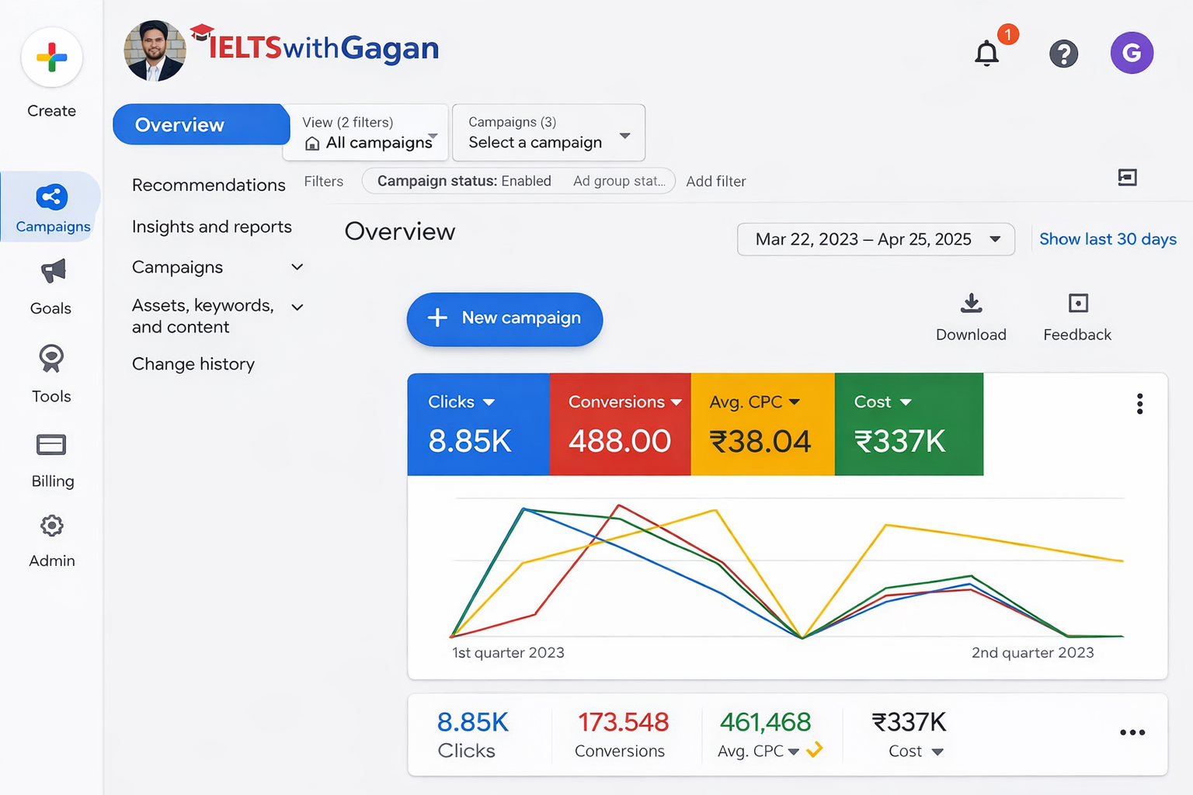Image resolution: width=1193 pixels, height=795 pixels.
Task: Click the bottom ₹337K Cost value
Action: pyautogui.click(x=910, y=722)
